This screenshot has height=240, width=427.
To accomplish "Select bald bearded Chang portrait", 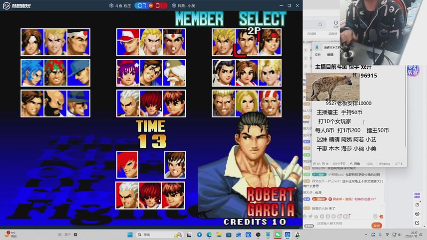I will pos(56,103).
